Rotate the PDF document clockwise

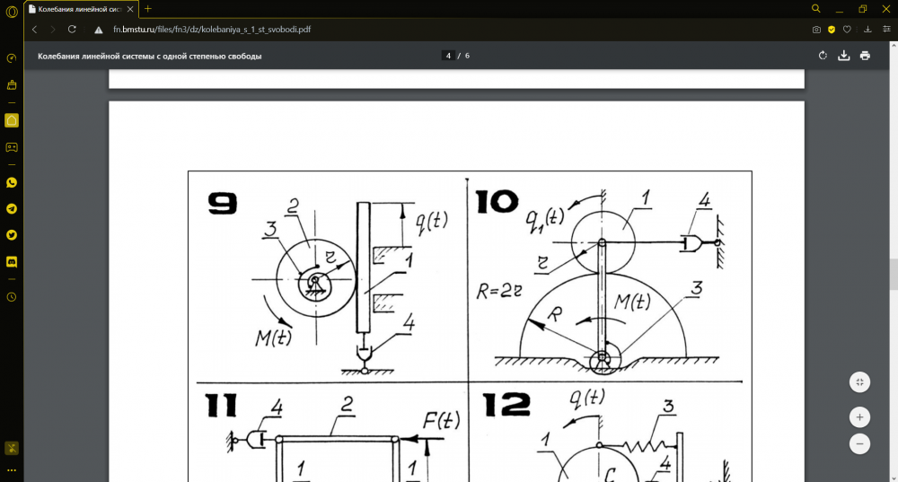823,56
